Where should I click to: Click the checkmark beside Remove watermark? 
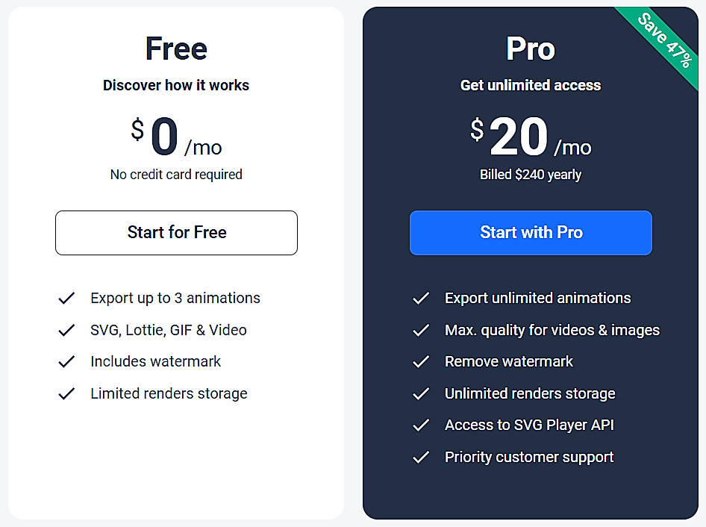point(421,361)
